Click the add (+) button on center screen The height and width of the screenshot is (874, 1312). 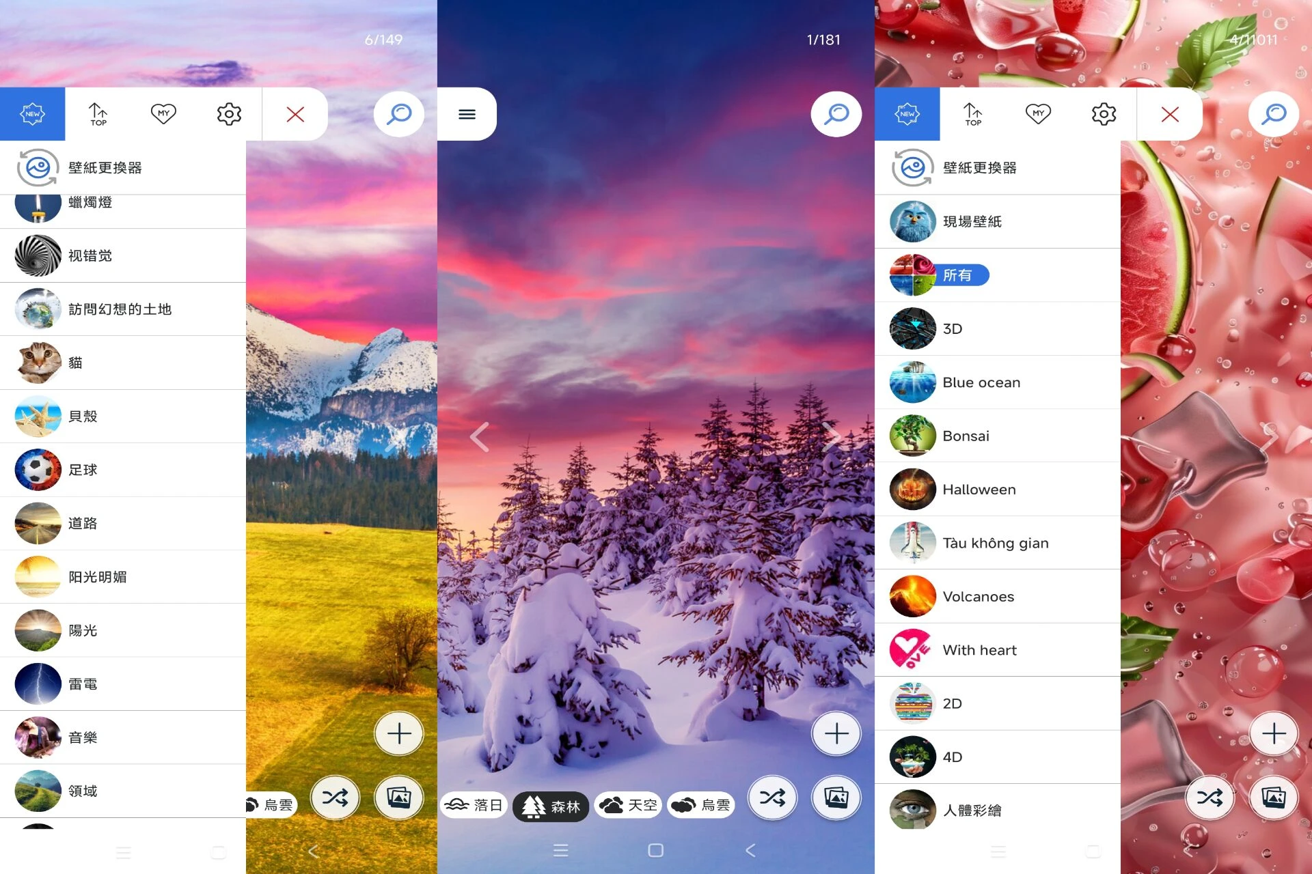[836, 733]
